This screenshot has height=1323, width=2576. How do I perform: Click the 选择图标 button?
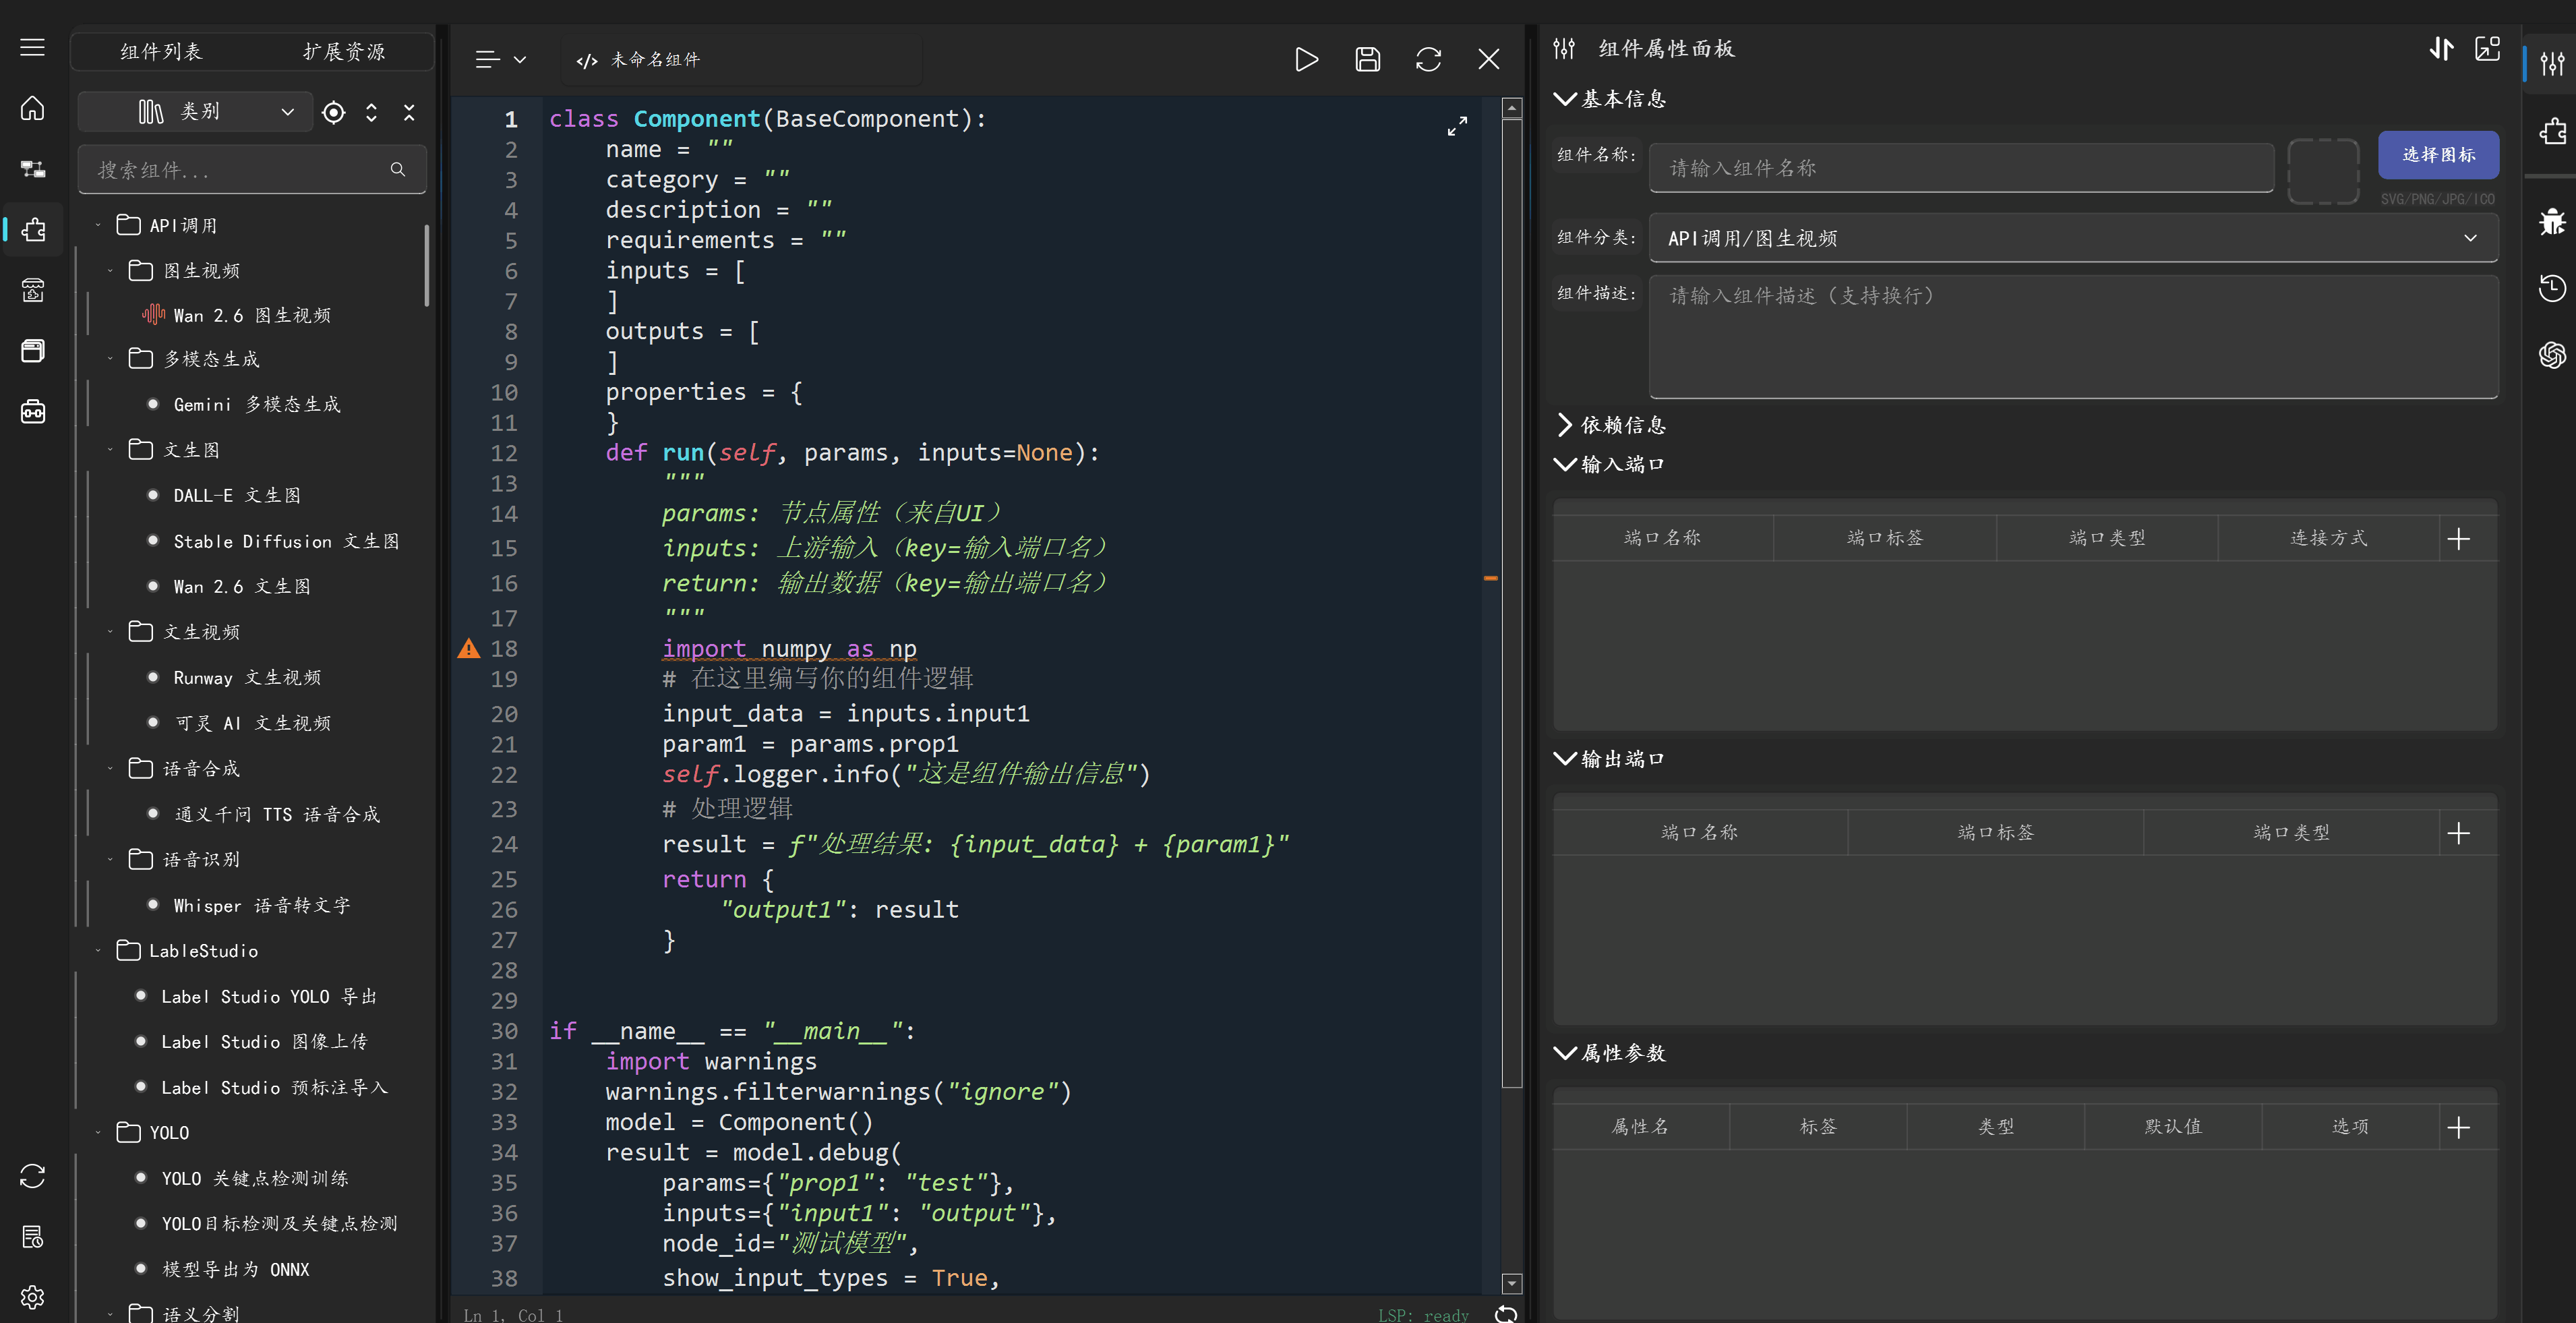coord(2438,155)
